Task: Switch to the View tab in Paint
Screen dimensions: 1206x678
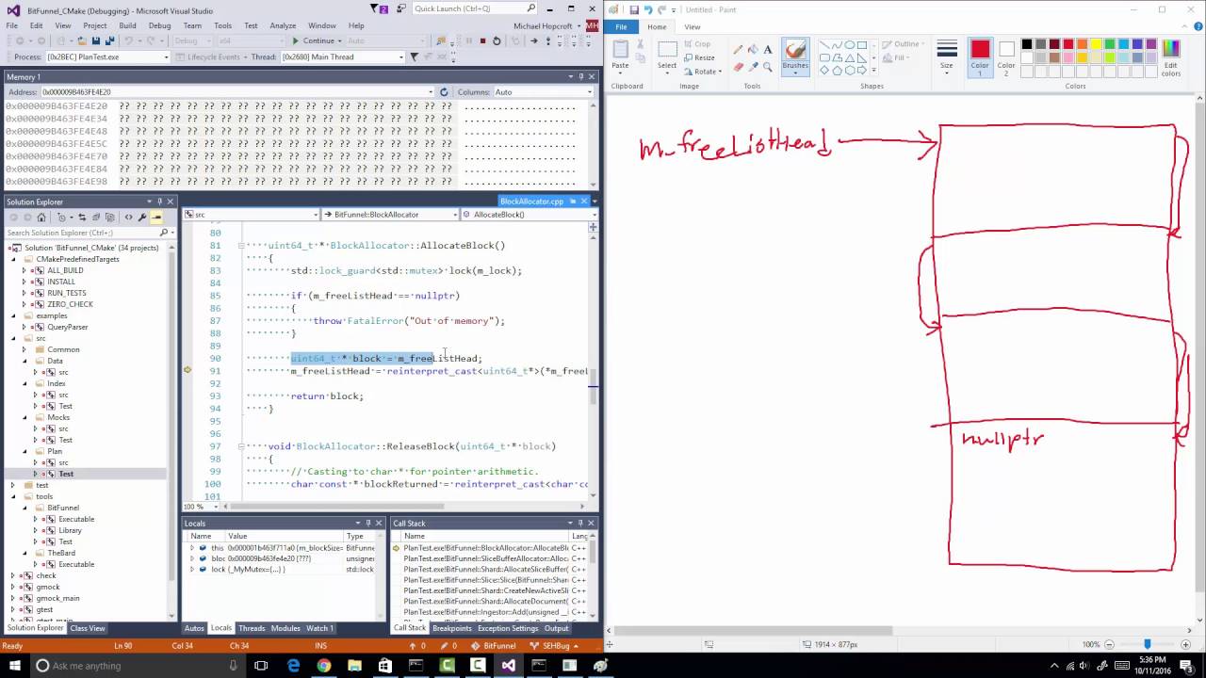Action: (x=693, y=26)
